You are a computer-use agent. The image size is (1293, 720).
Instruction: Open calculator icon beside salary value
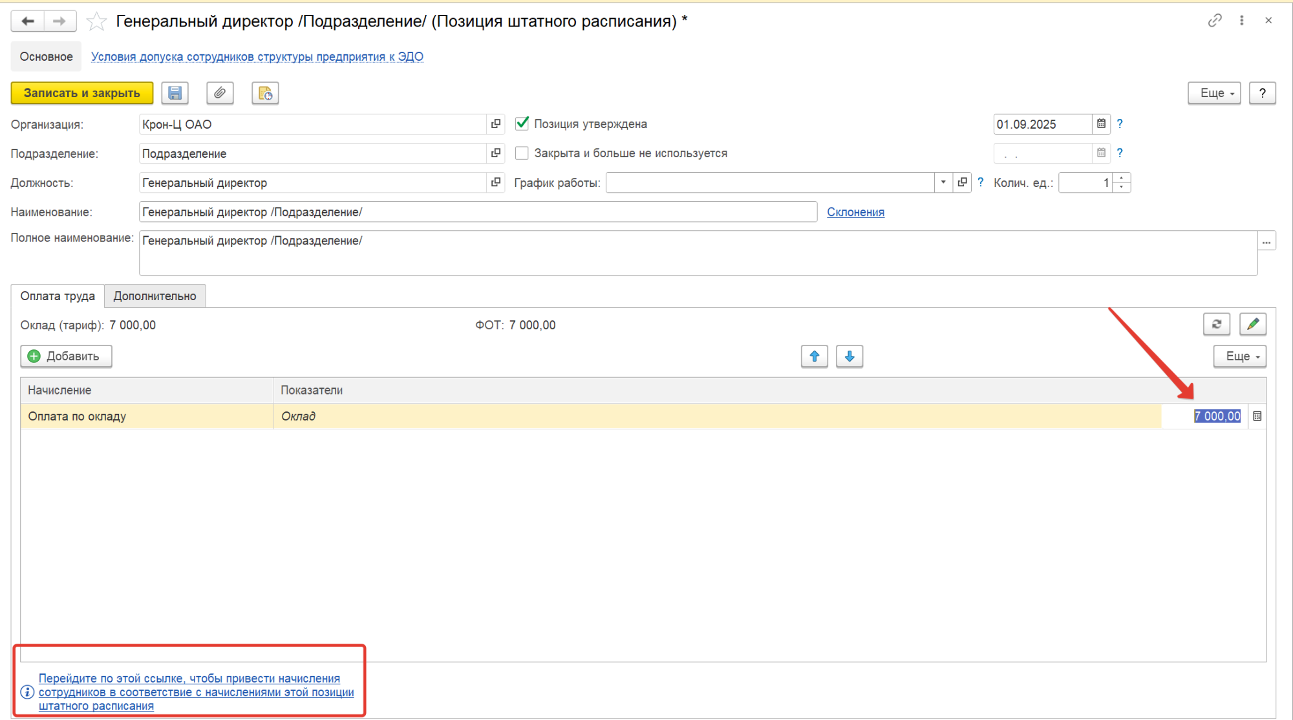click(x=1257, y=416)
